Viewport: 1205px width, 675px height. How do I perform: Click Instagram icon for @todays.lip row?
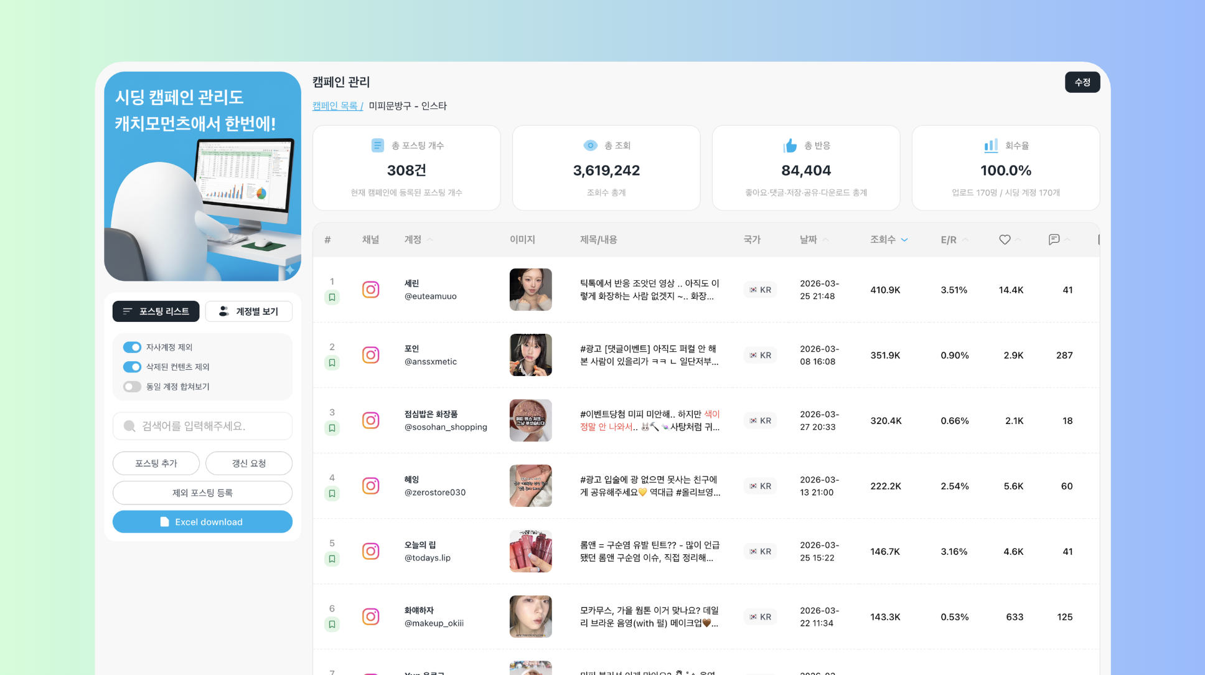pos(371,551)
